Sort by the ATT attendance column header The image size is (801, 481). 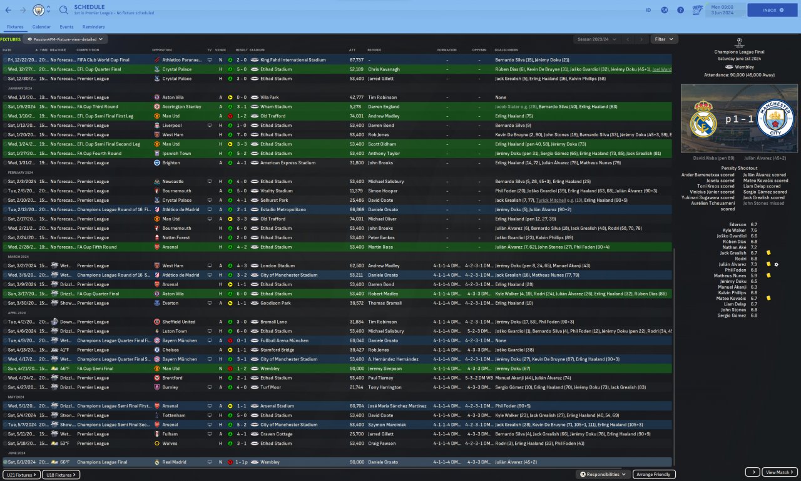(x=352, y=50)
